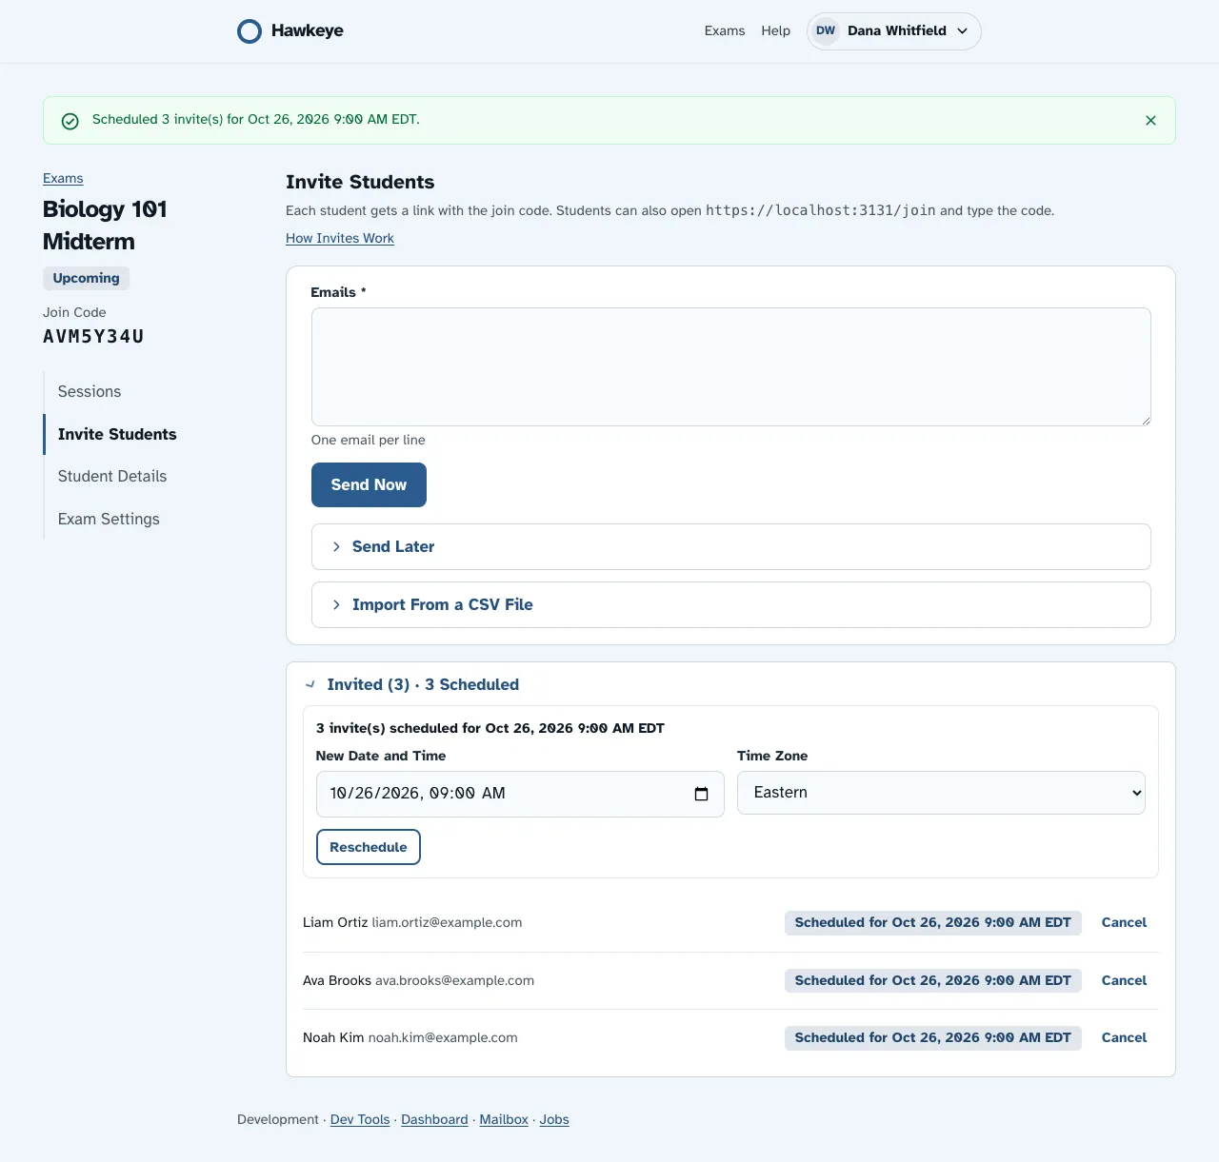
Task: Expand Import From a CSV File
Action: click(731, 604)
